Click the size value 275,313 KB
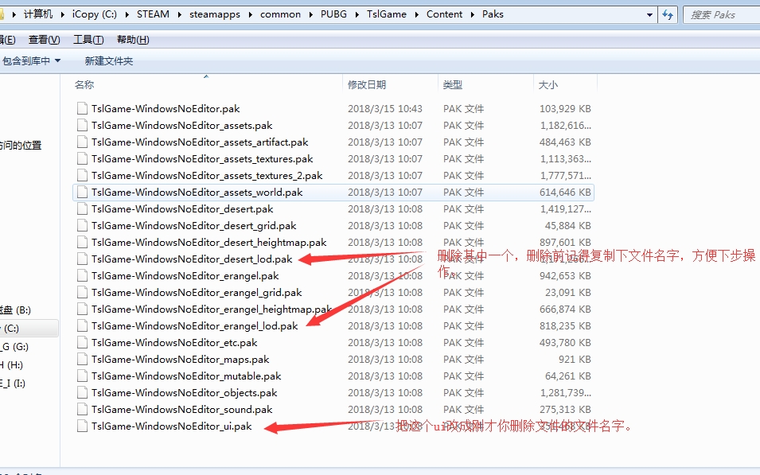Image resolution: width=760 pixels, height=475 pixels. [x=565, y=410]
